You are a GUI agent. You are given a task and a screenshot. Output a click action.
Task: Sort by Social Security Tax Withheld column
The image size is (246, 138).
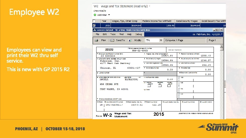point(213,21)
